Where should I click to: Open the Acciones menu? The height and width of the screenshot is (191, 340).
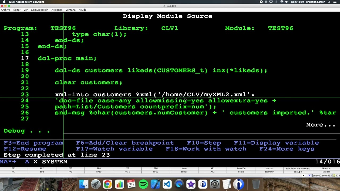tap(57, 10)
